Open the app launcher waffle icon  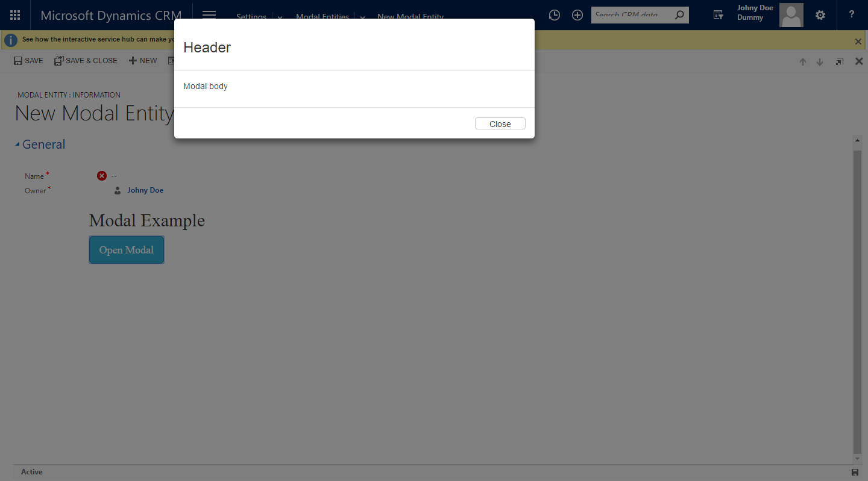click(x=15, y=15)
